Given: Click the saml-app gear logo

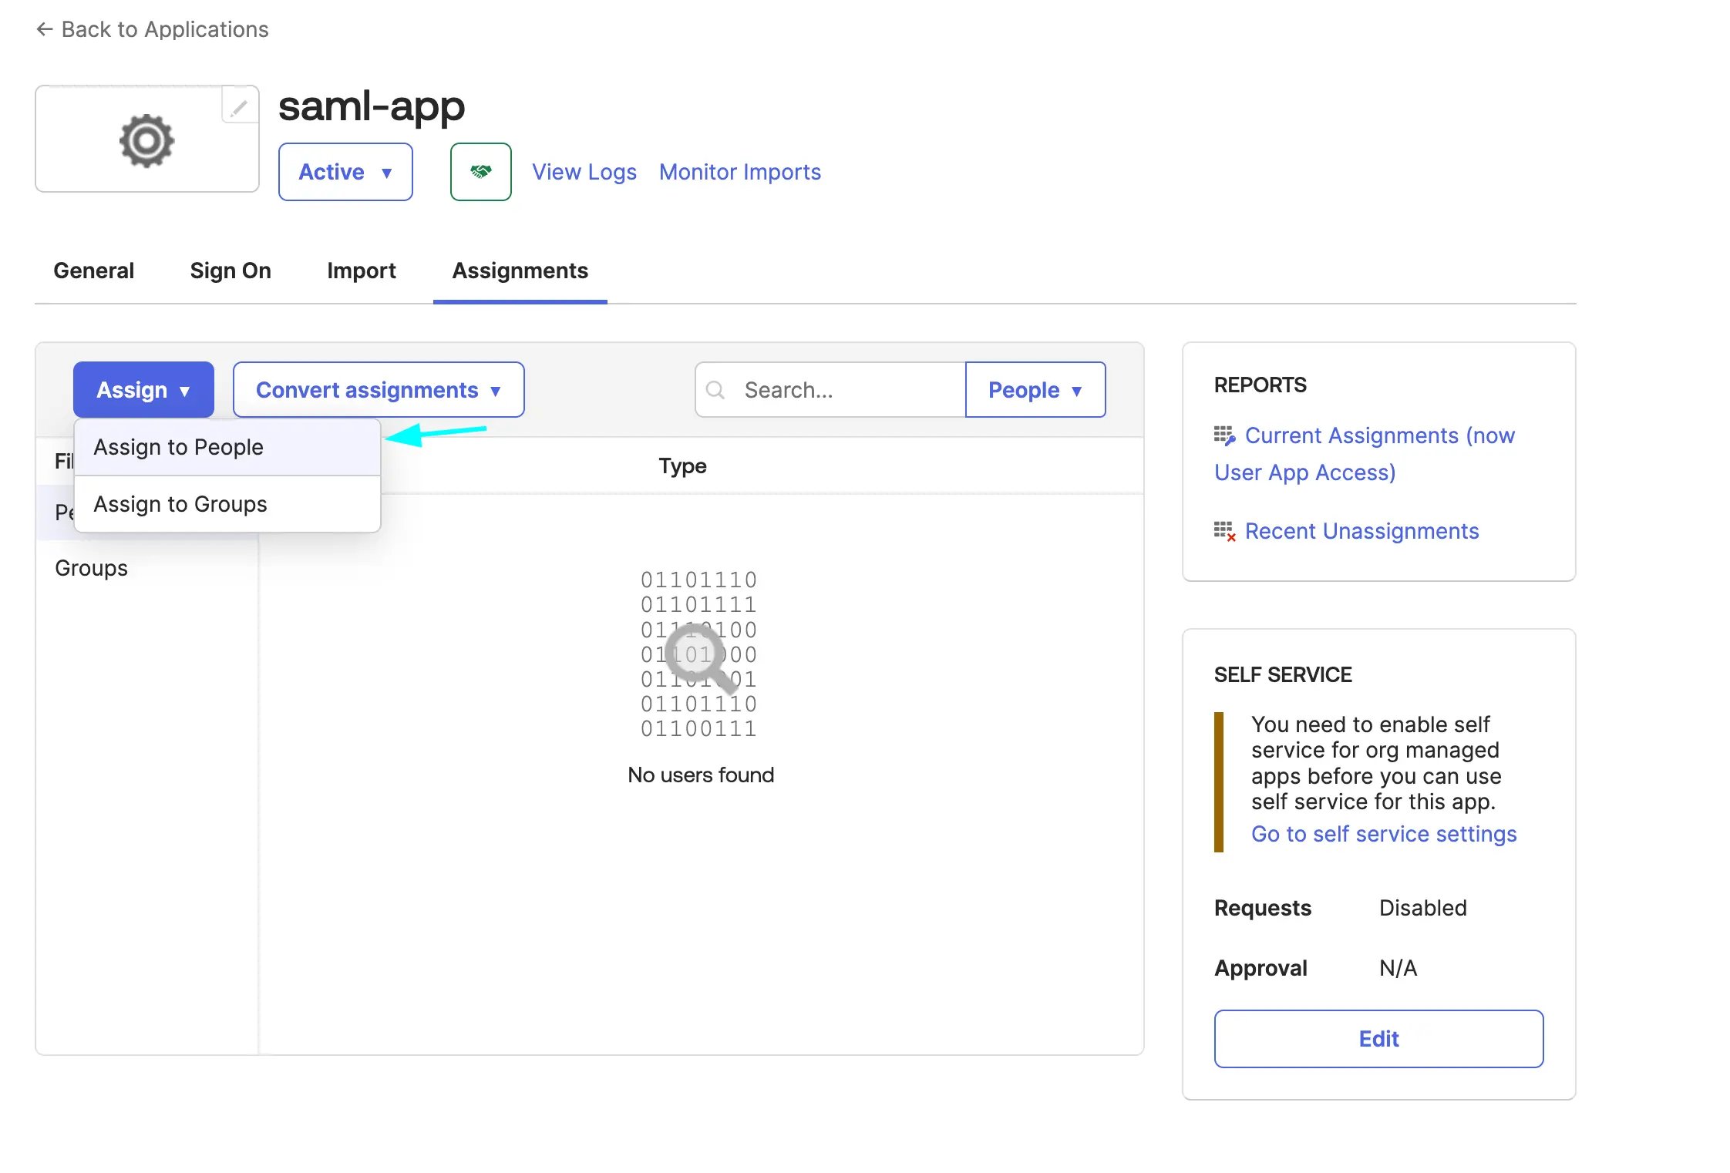Looking at the screenshot, I should [146, 140].
